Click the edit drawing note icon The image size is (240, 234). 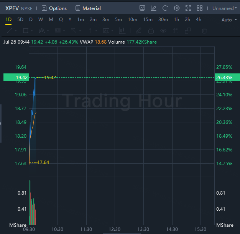(153, 8)
